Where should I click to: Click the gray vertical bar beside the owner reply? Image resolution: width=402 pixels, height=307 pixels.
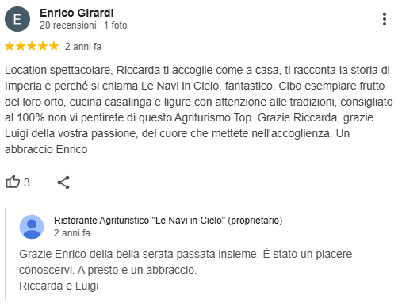(x=6, y=254)
